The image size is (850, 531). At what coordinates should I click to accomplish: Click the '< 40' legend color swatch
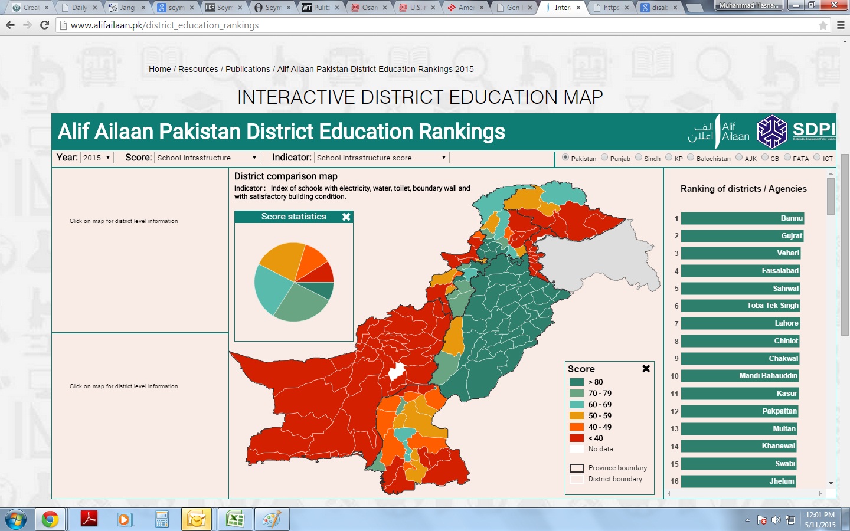(577, 438)
